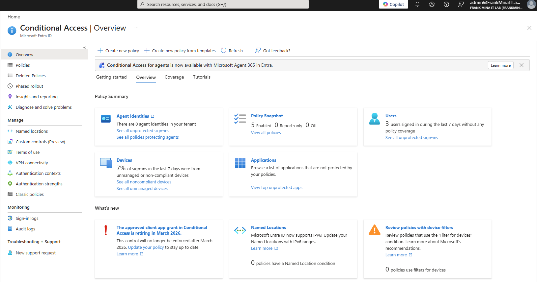Click the red exclamation retirement alert icon
The width and height of the screenshot is (537, 282).
[x=106, y=230]
